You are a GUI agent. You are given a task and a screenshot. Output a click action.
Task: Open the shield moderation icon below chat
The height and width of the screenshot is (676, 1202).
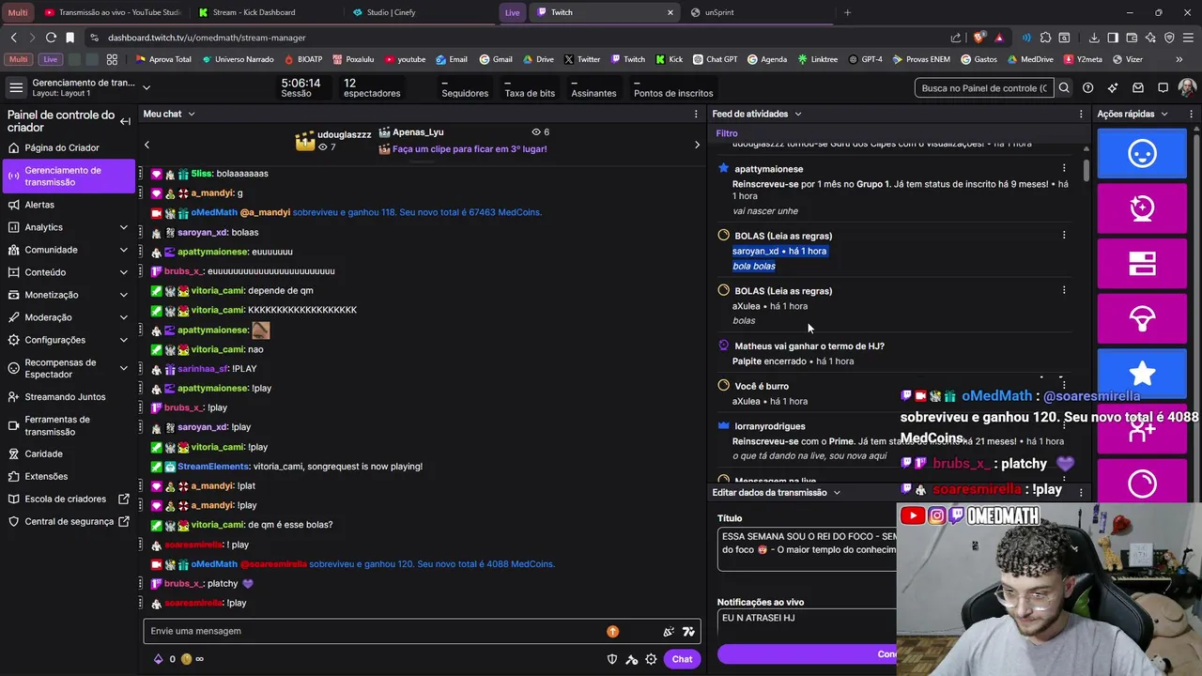coord(612,659)
